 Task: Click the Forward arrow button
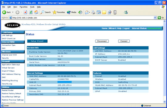pyautogui.click(x=17, y=12)
